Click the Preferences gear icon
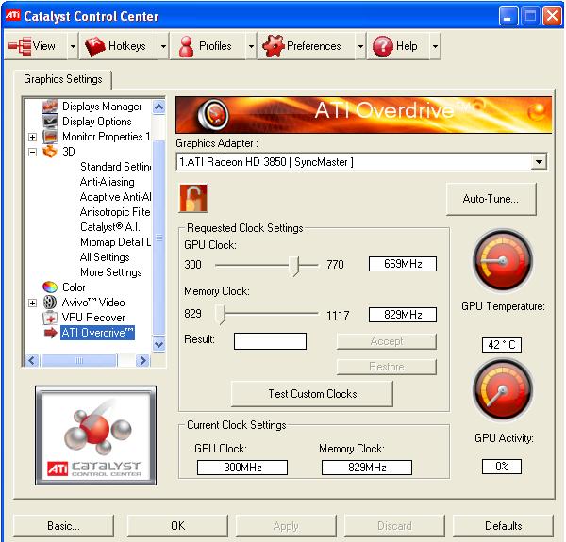Image resolution: width=566 pixels, height=542 pixels. click(x=274, y=46)
